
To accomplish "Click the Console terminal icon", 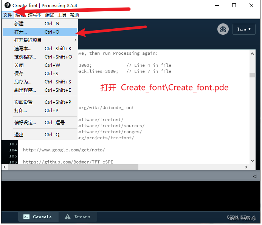I will coord(26,217).
